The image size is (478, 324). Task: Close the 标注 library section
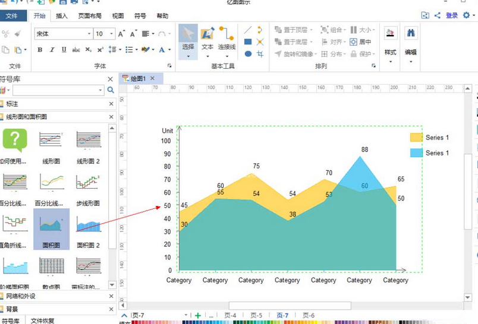coord(111,104)
